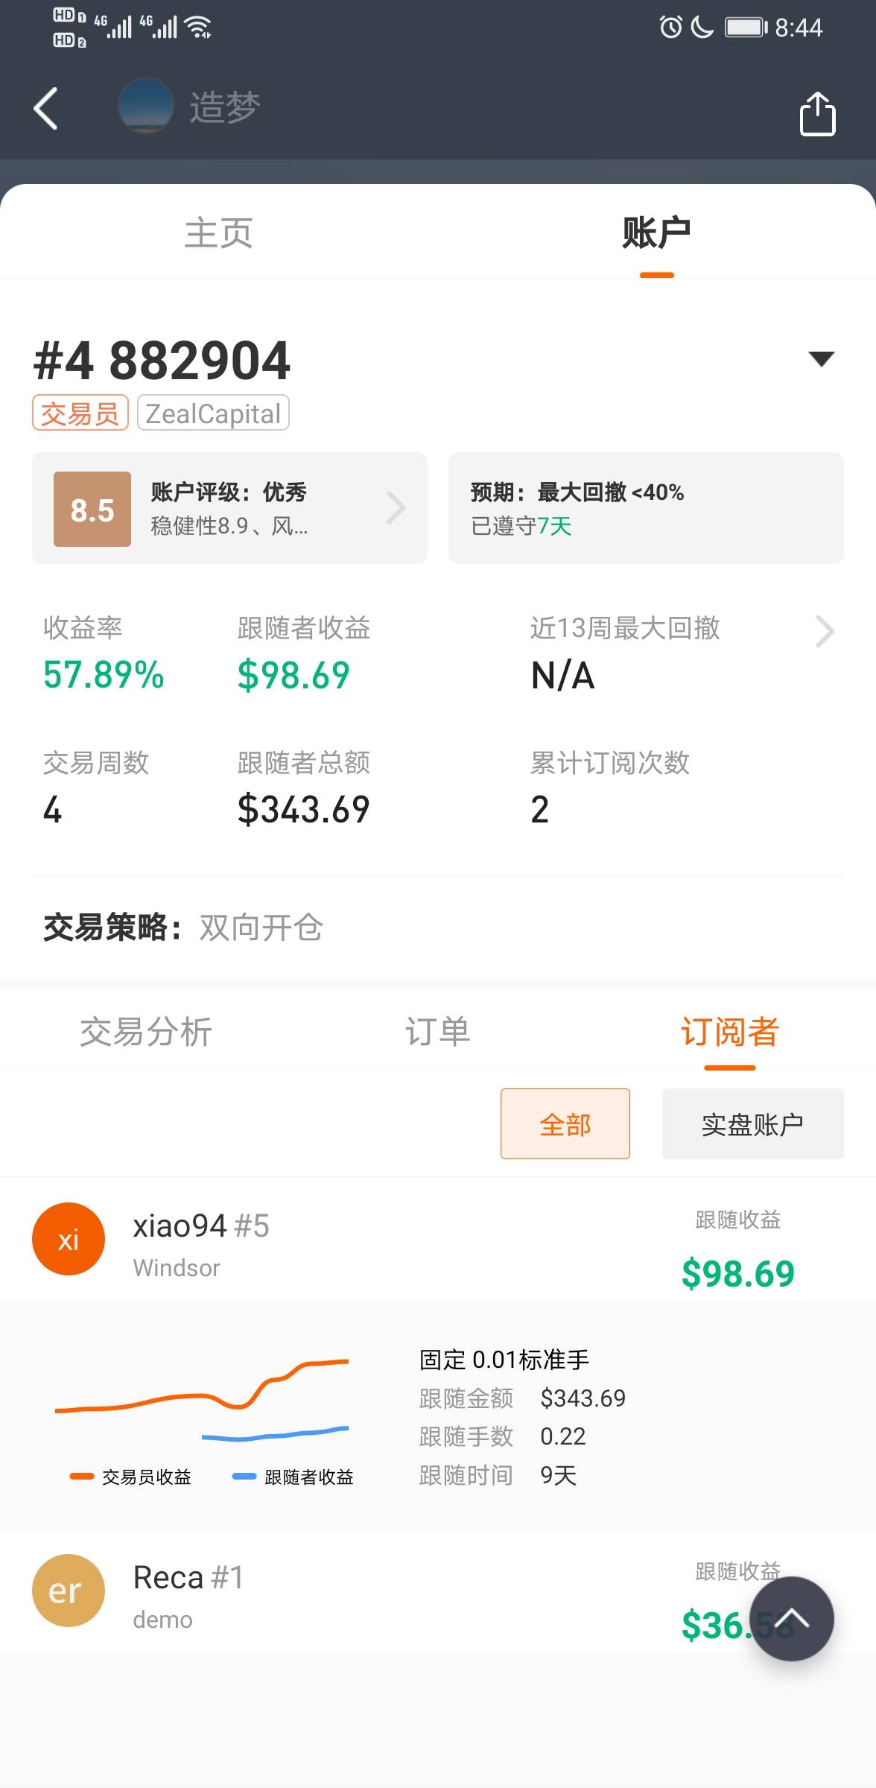Open xiao94 subscriber avatar
876x1788 pixels.
pos(69,1239)
